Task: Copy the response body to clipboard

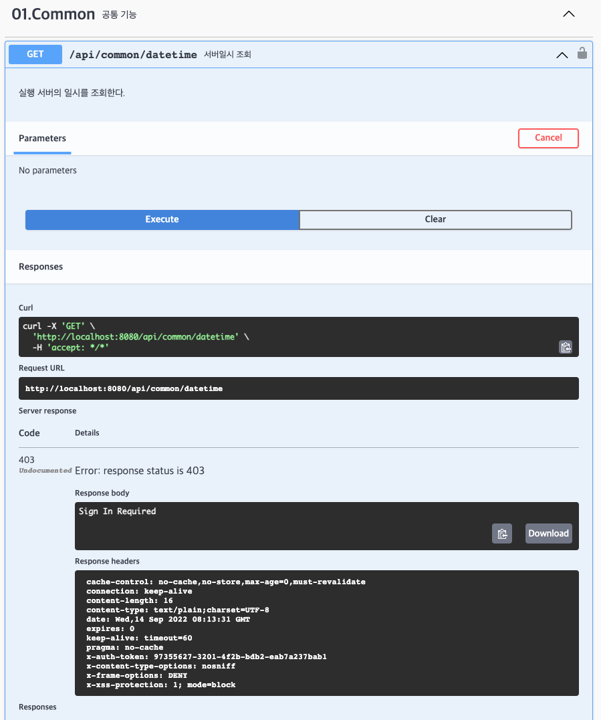Action: point(502,533)
